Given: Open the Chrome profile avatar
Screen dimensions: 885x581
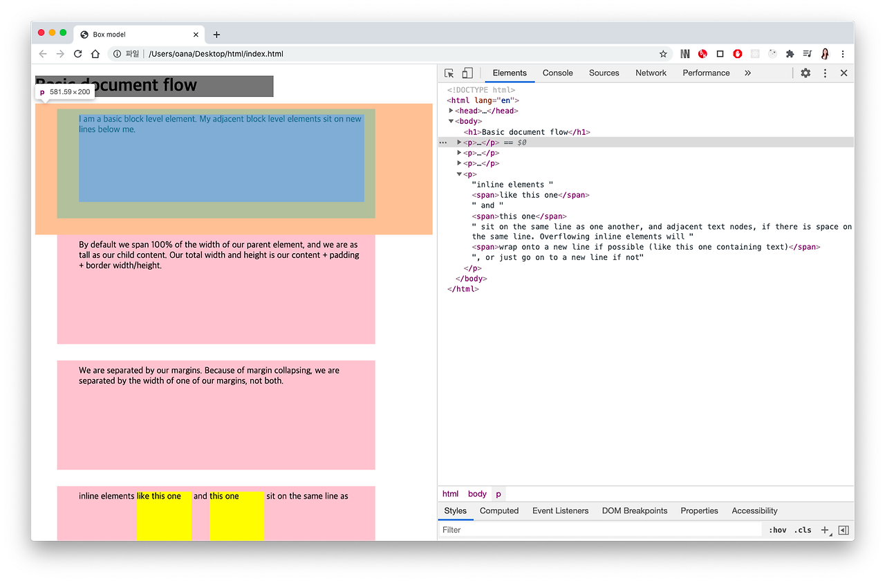Looking at the screenshot, I should click(826, 54).
